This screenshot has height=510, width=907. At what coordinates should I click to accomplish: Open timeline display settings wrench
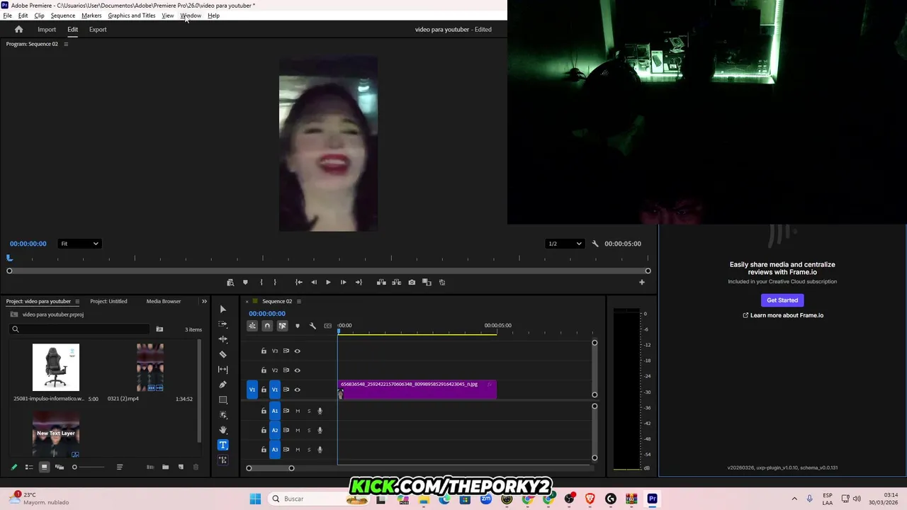(x=312, y=326)
